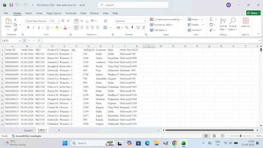This screenshot has height=148, width=263.
Task: Click the Share button
Action: pos(253,13)
